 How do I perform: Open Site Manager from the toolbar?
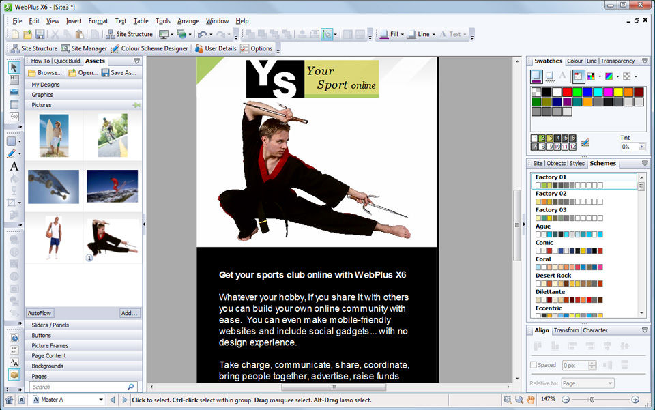pyautogui.click(x=84, y=48)
